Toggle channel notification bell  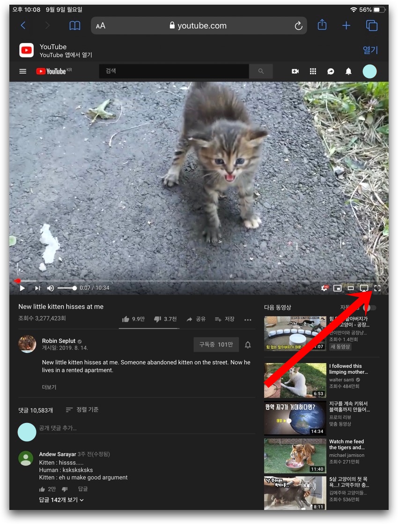click(248, 344)
